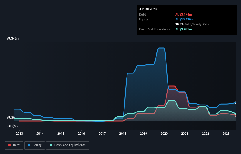Click the Equity row label in tooltip
This screenshot has width=241, height=154.
click(144, 19)
